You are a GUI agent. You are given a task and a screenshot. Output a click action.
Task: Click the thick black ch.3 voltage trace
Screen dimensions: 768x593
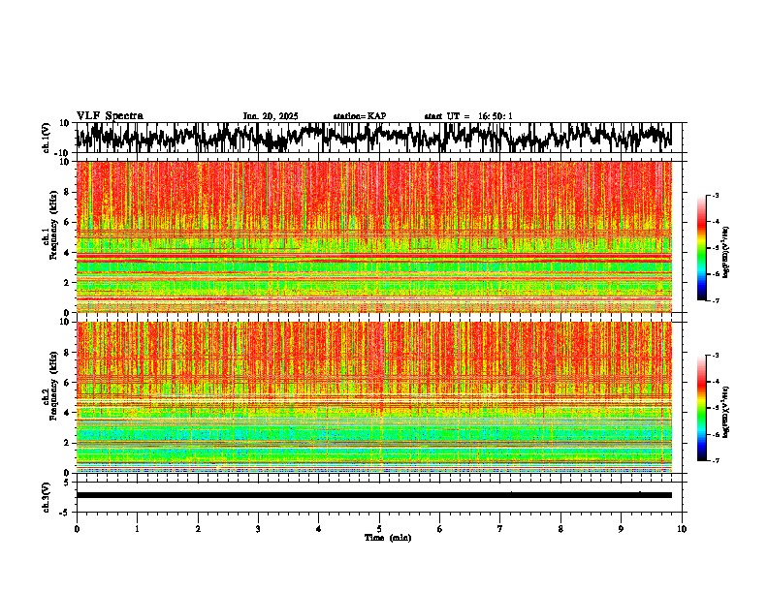(373, 495)
